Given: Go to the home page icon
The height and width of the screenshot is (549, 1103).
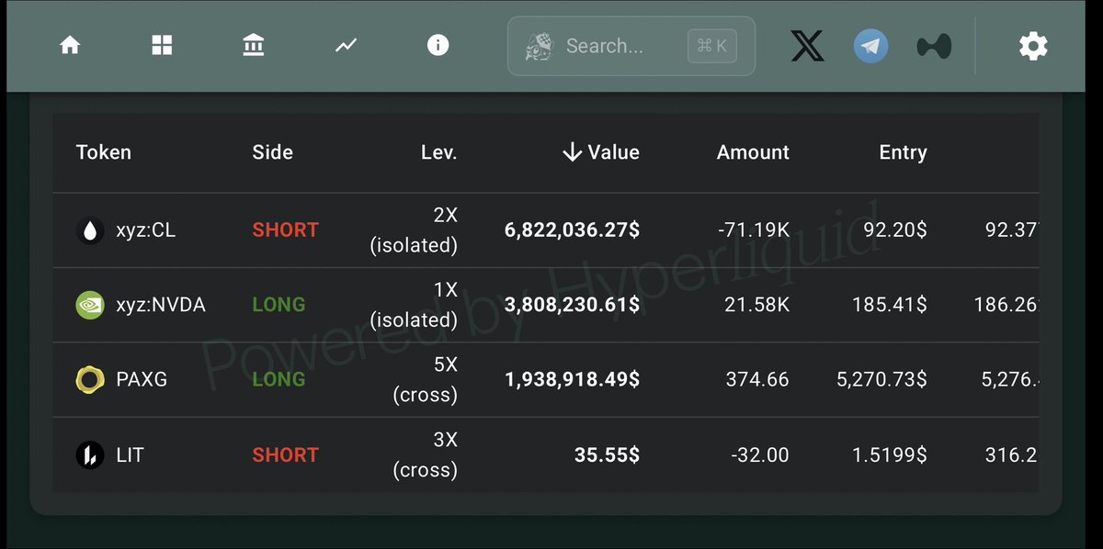Looking at the screenshot, I should pos(70,45).
